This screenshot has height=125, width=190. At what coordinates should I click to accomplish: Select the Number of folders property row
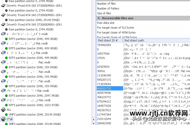[108, 8]
